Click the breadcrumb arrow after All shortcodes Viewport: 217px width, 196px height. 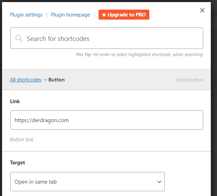click(x=45, y=80)
